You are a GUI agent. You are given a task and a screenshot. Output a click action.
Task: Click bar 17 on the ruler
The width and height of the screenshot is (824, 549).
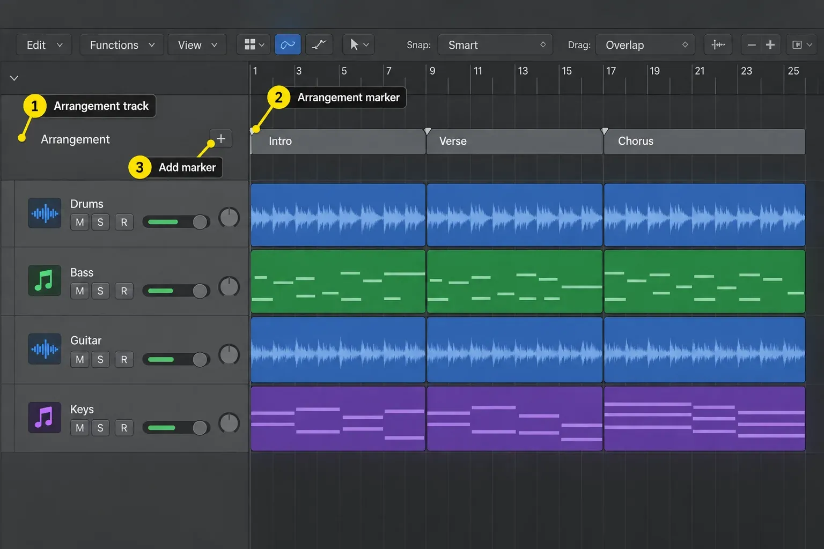[x=610, y=71]
